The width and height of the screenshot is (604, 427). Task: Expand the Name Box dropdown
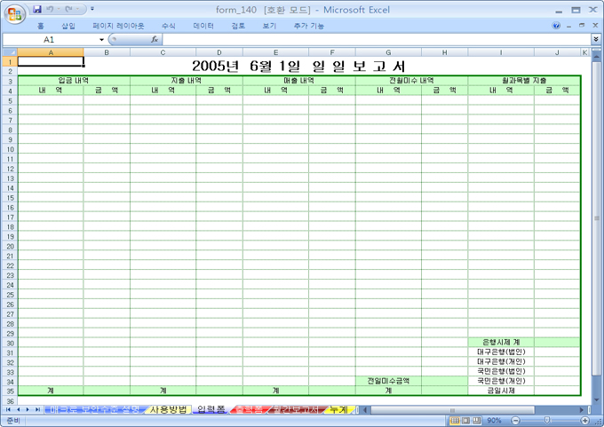click(x=101, y=40)
